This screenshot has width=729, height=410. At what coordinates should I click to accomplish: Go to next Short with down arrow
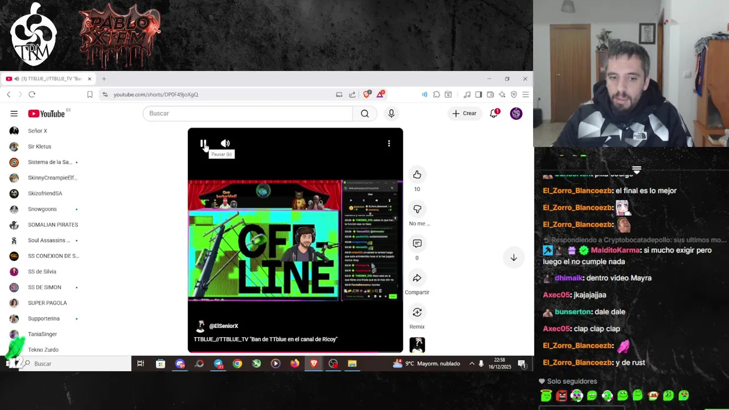point(514,258)
